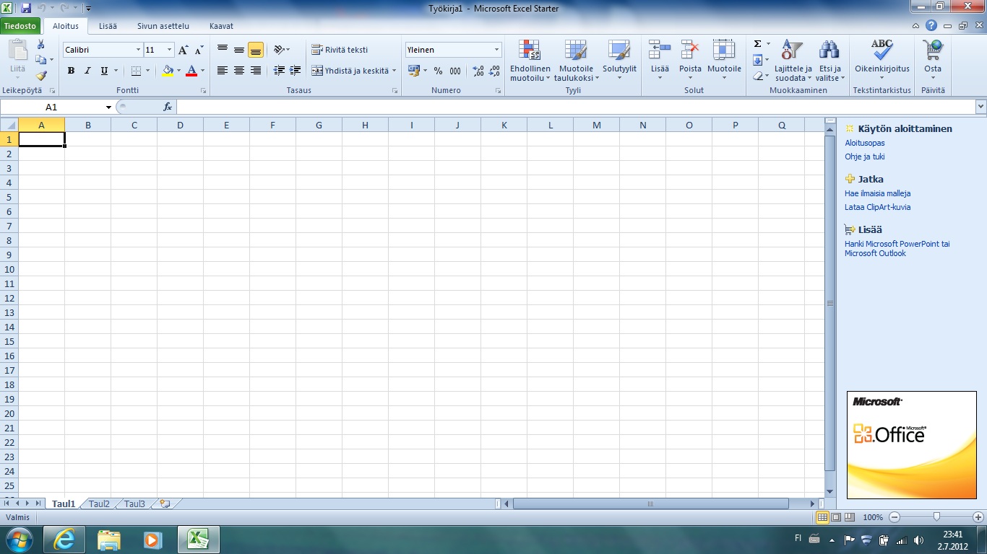Open the font size dropdown arrow
Screen dimensions: 987x554
(170, 50)
